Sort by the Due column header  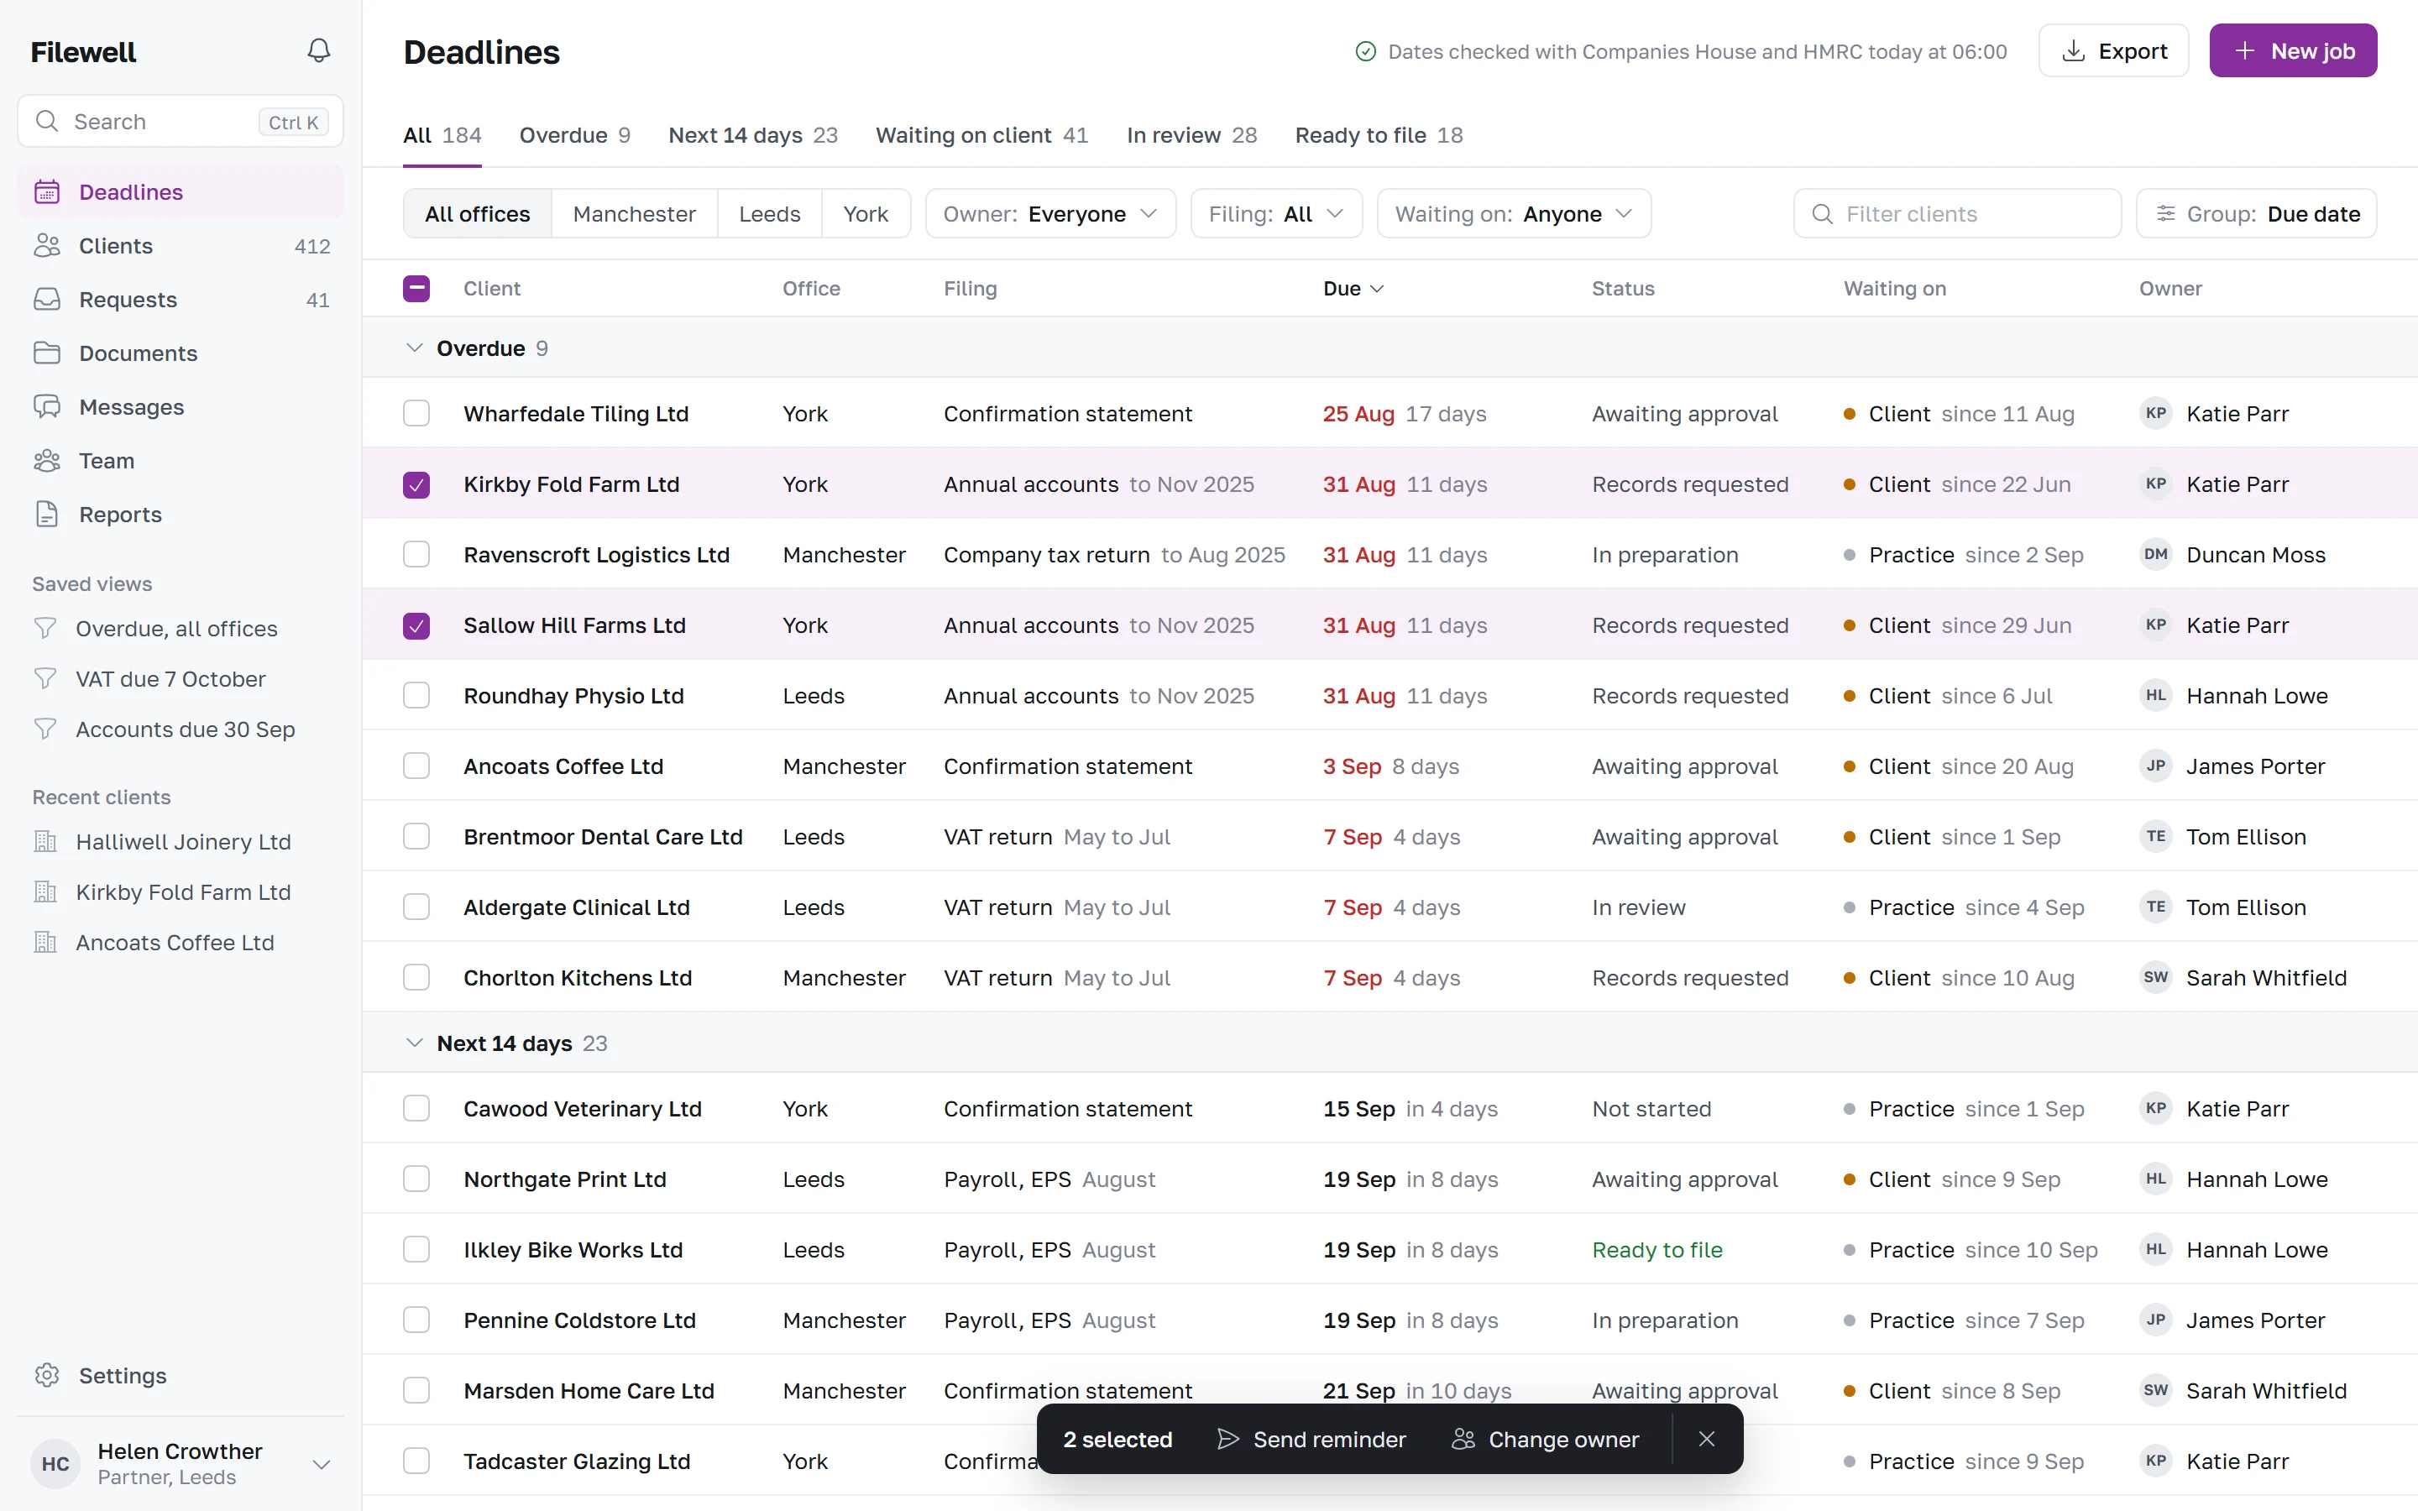[x=1353, y=289]
